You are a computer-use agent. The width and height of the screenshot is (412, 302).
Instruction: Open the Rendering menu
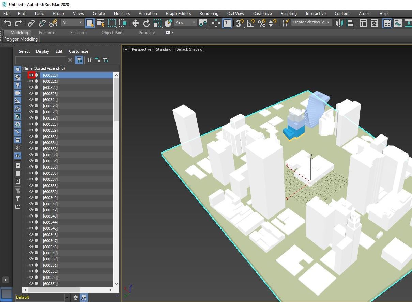[x=209, y=13]
